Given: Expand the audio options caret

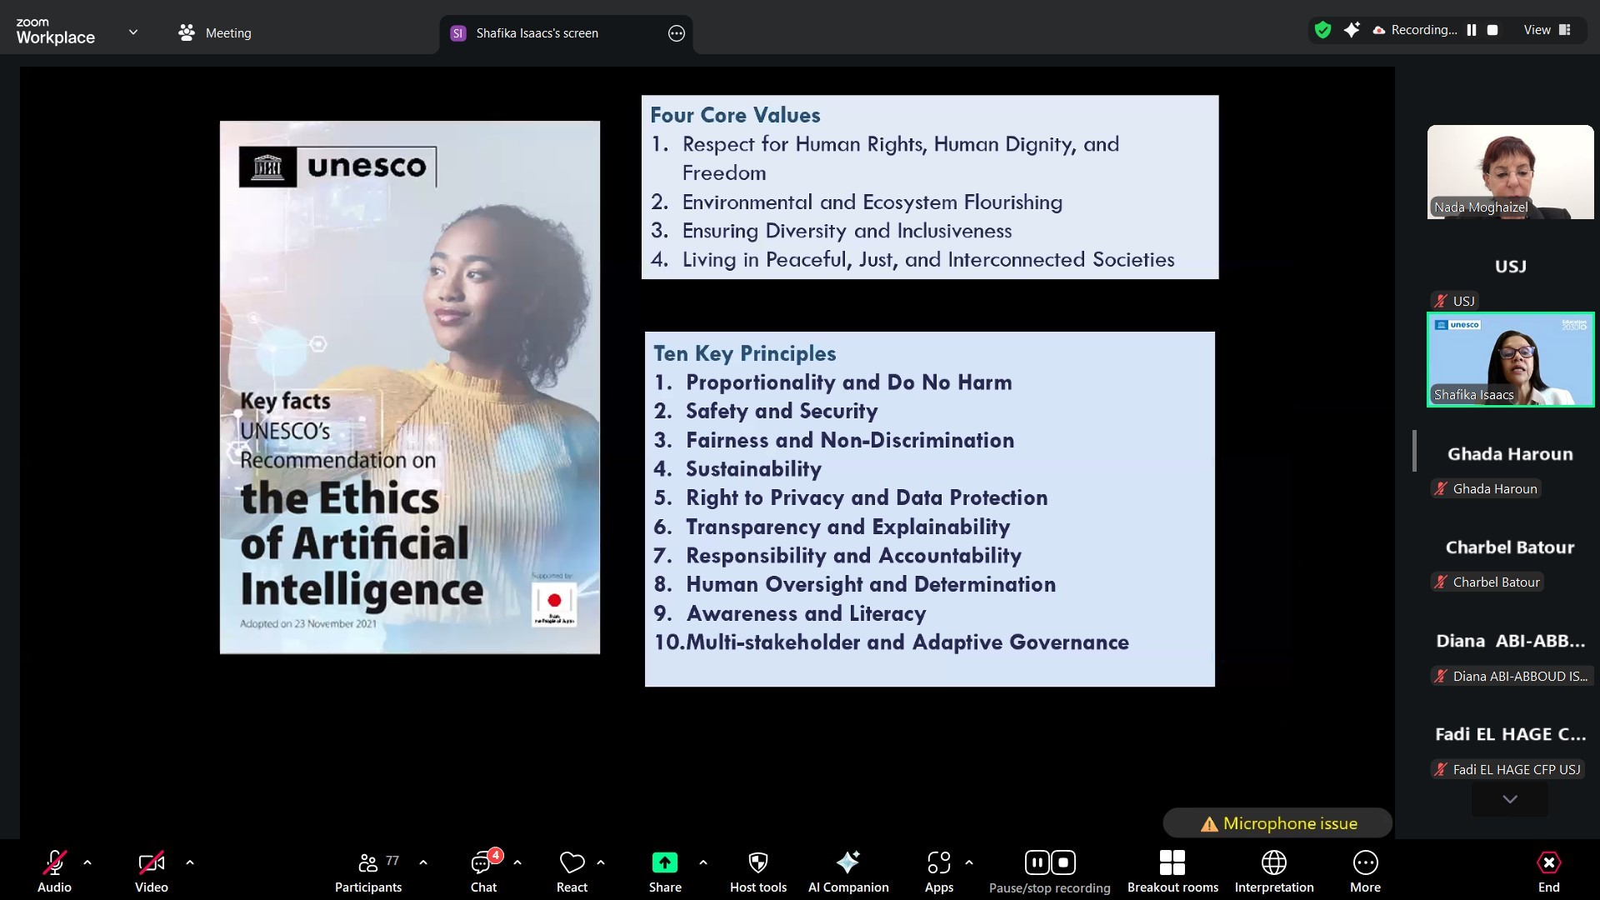Looking at the screenshot, I should click(x=87, y=862).
